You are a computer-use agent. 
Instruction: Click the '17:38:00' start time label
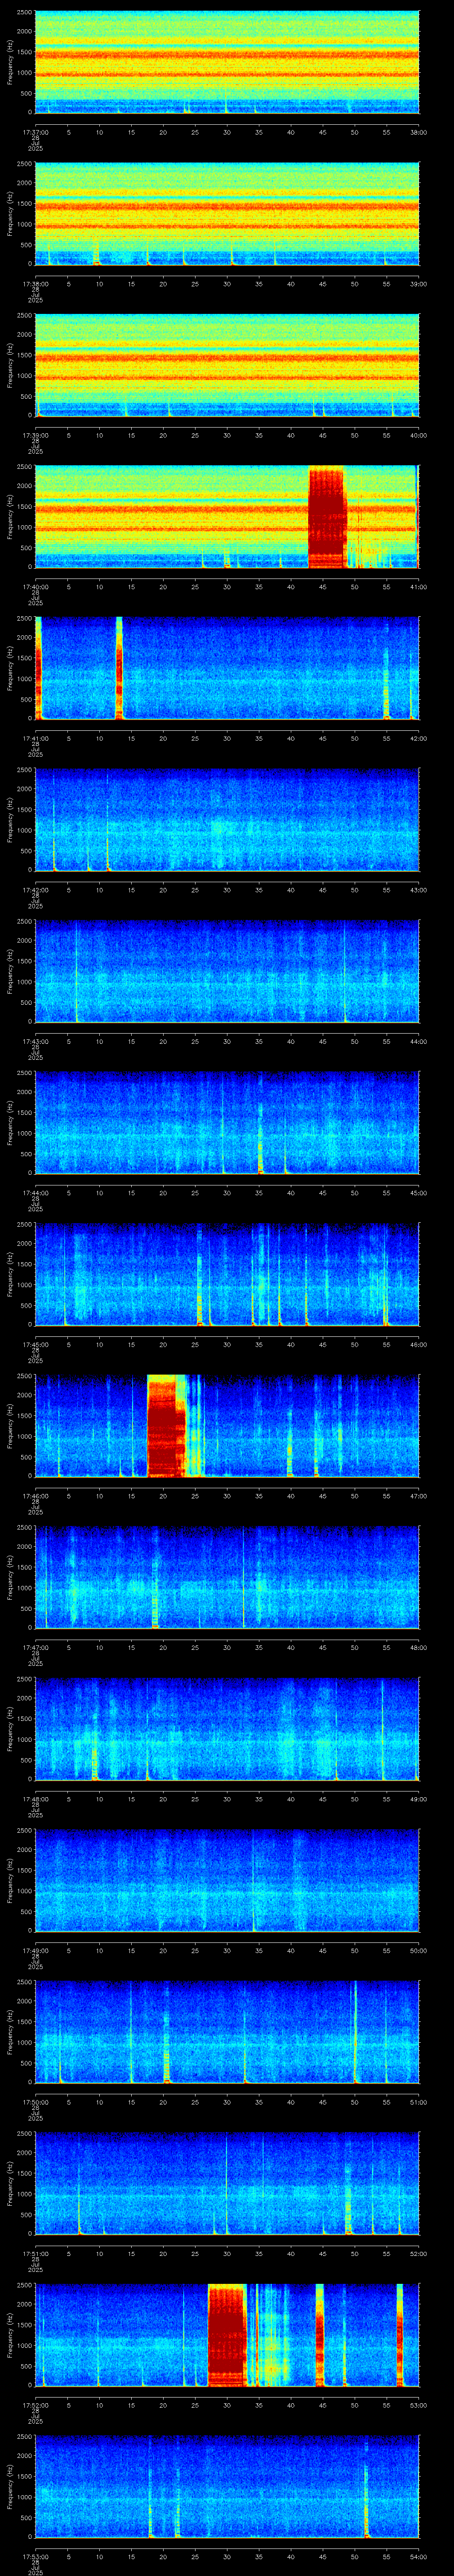pyautogui.click(x=35, y=284)
